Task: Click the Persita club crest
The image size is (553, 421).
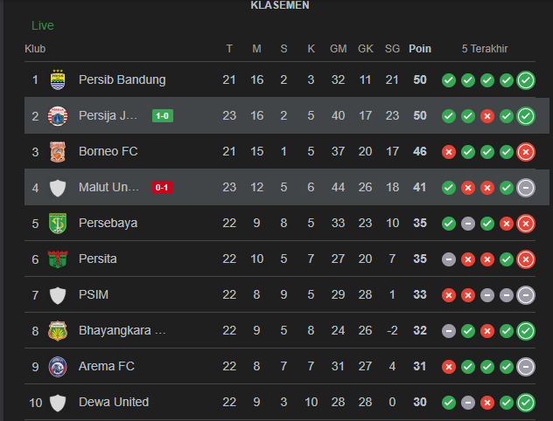Action: tap(58, 259)
